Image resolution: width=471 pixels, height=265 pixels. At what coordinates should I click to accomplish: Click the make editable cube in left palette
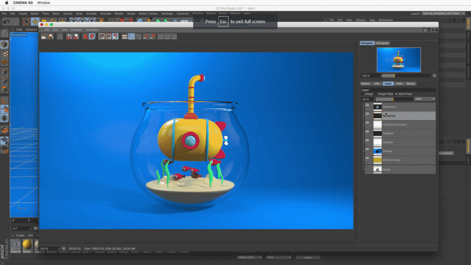(x=5, y=45)
